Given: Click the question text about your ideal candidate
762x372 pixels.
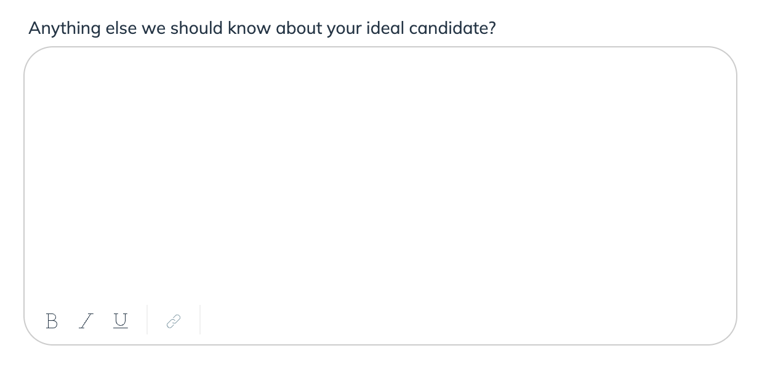Looking at the screenshot, I should coord(262,28).
